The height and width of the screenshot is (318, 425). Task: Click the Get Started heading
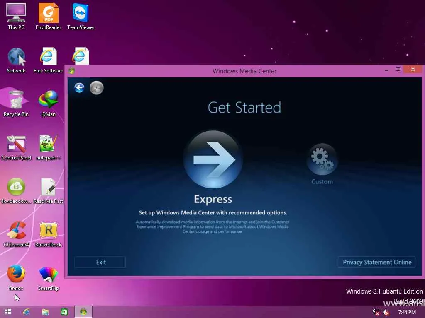click(x=244, y=108)
